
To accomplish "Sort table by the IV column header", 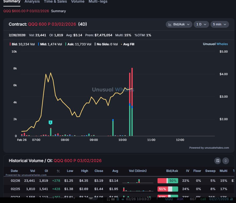I will (187, 171).
